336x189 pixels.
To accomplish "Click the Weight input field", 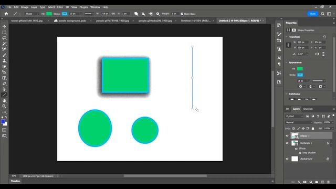I will [174, 14].
